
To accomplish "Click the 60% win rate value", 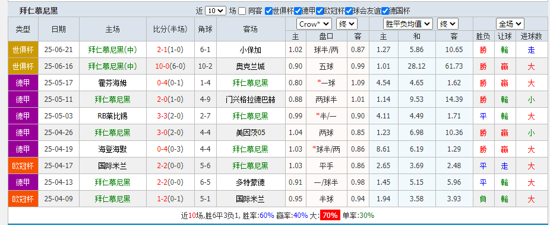I will click(x=267, y=215).
